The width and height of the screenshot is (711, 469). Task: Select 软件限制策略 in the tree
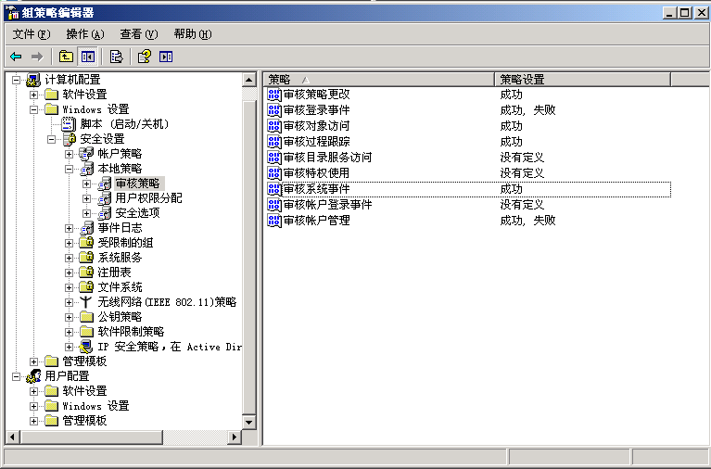tap(131, 332)
